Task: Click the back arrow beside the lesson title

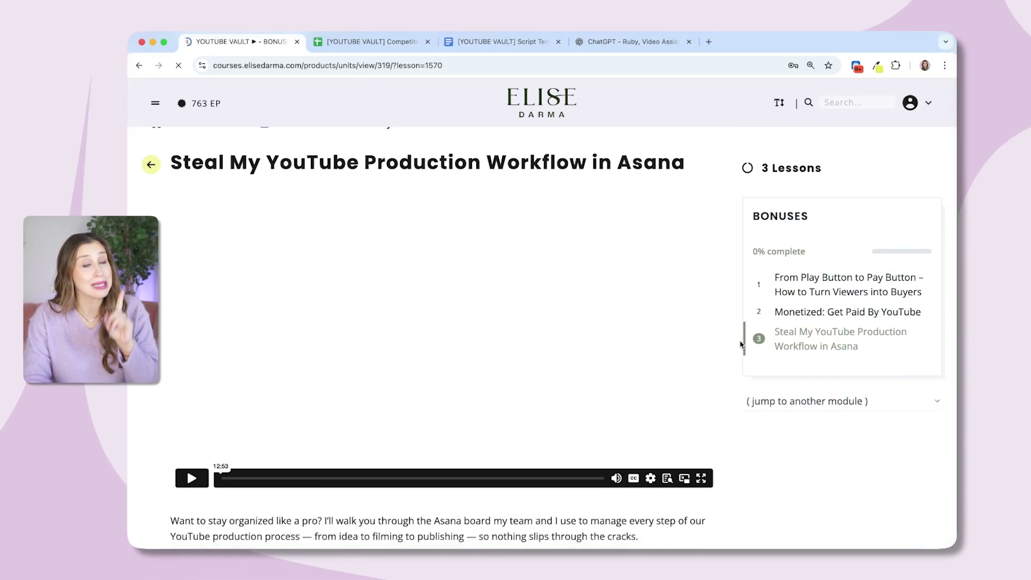Action: click(x=151, y=164)
